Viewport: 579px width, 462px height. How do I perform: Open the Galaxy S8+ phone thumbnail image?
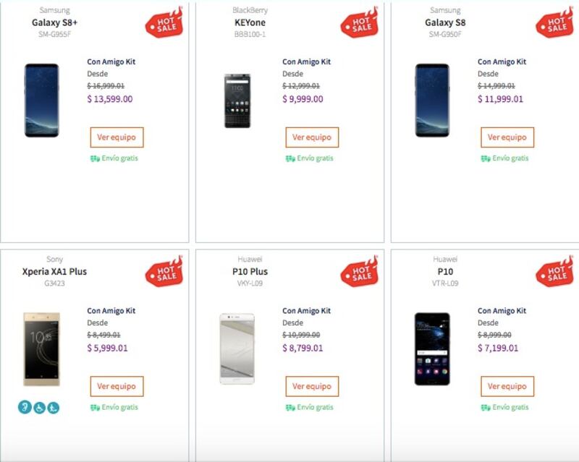41,100
